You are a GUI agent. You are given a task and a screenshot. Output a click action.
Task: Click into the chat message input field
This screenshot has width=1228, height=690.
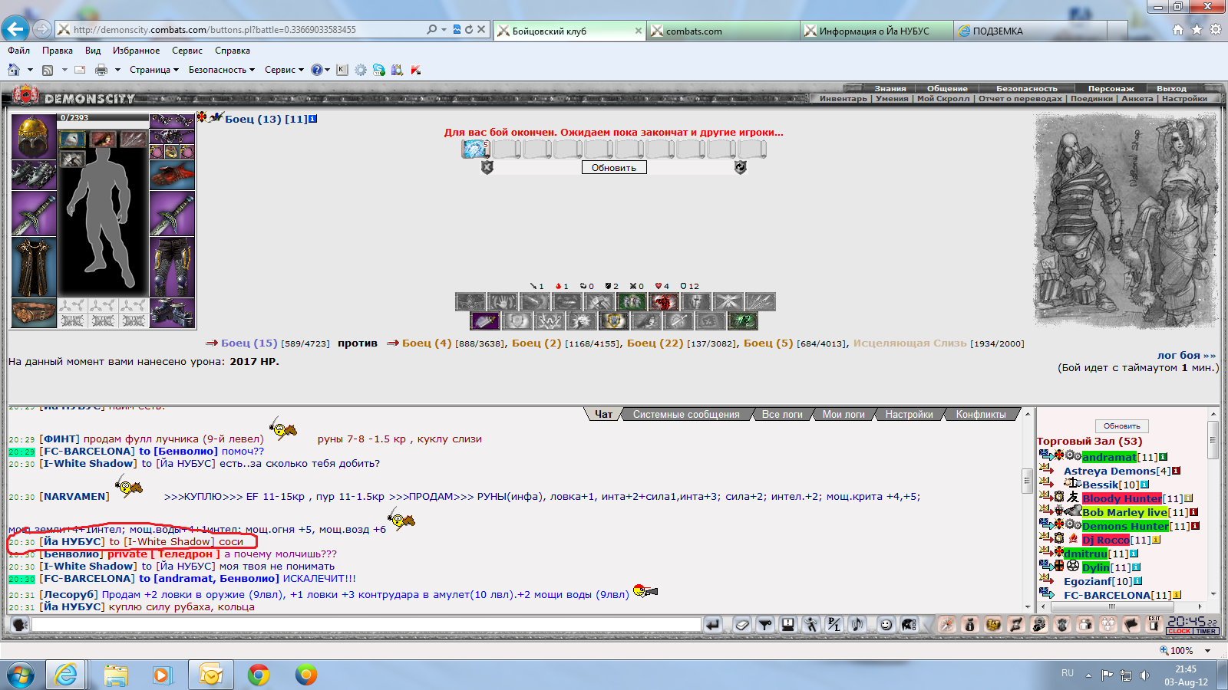(366, 625)
